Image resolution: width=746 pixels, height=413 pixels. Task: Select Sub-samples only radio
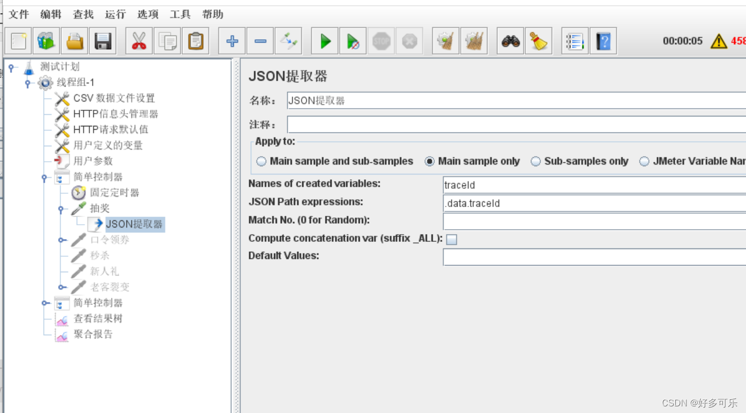[x=535, y=161]
